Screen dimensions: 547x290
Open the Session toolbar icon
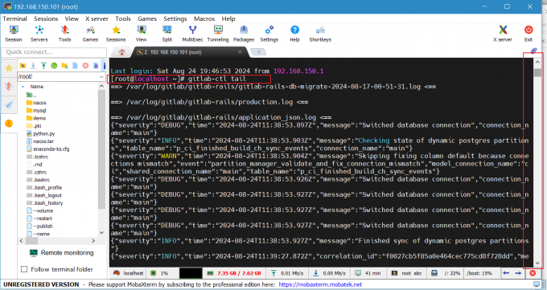pos(13,34)
